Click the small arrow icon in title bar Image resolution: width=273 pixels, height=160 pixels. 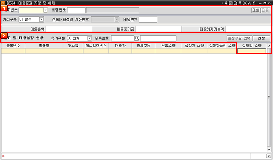click(223, 3)
